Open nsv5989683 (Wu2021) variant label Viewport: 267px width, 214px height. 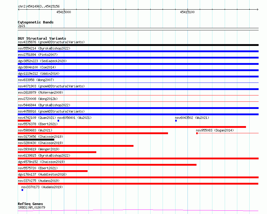35,130
